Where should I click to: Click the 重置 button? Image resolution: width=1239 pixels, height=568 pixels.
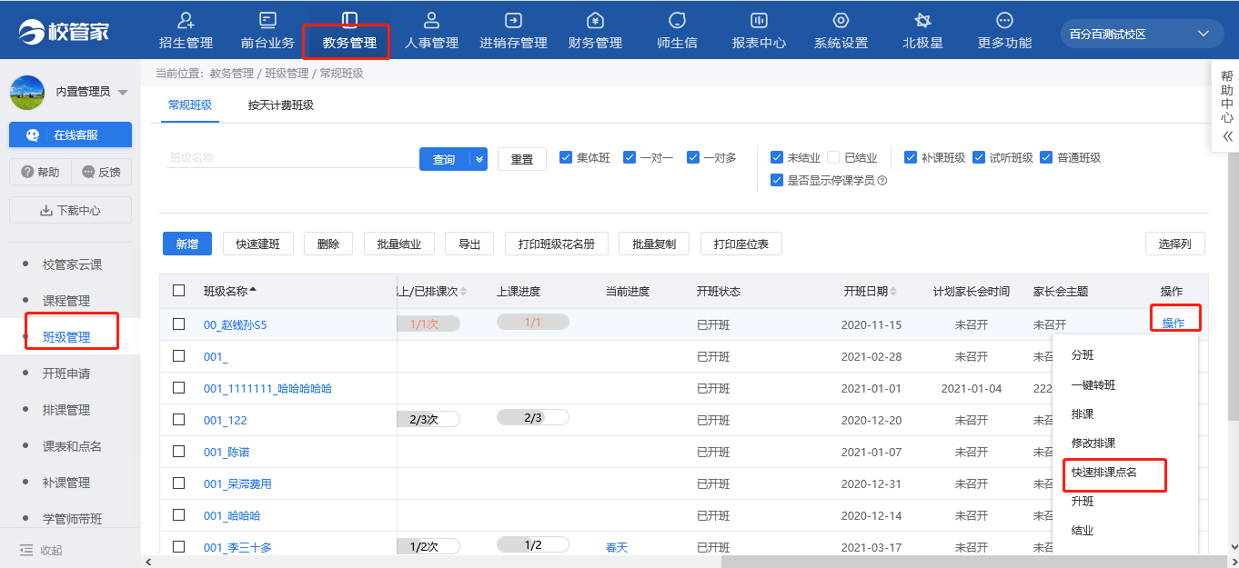(x=522, y=159)
